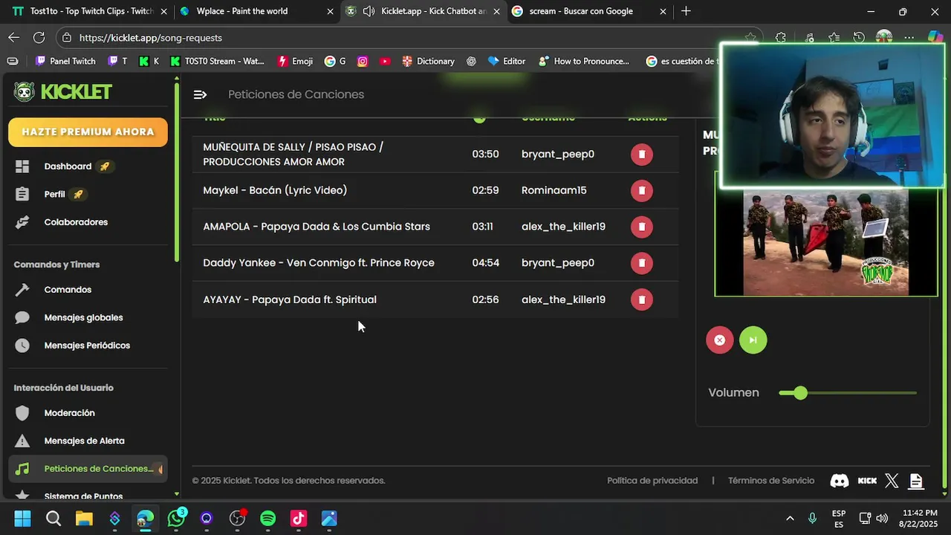Screen dimensions: 951x535
Task: Close the Kicklet.app browser tab
Action: [x=497, y=11]
